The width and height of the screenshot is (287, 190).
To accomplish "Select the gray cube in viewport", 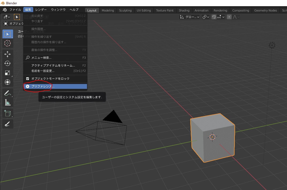I will click(x=213, y=138).
